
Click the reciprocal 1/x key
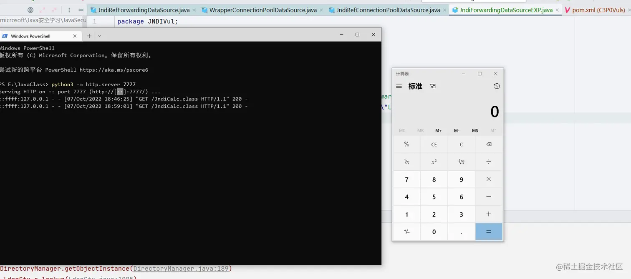(406, 162)
